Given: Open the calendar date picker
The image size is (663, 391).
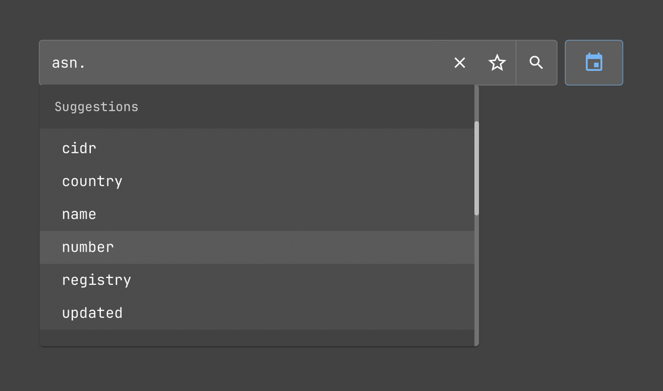Looking at the screenshot, I should coord(594,63).
